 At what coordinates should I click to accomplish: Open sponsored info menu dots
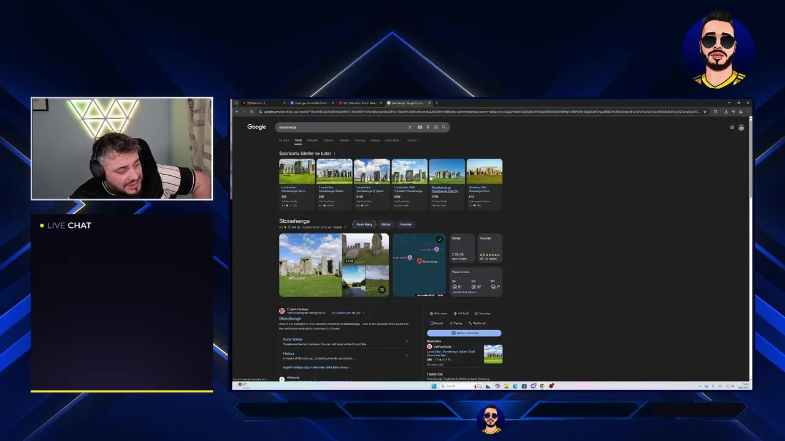(x=334, y=153)
